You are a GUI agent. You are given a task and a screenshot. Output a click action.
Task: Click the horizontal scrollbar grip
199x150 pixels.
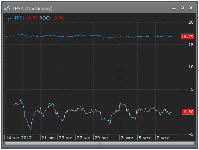point(99,144)
